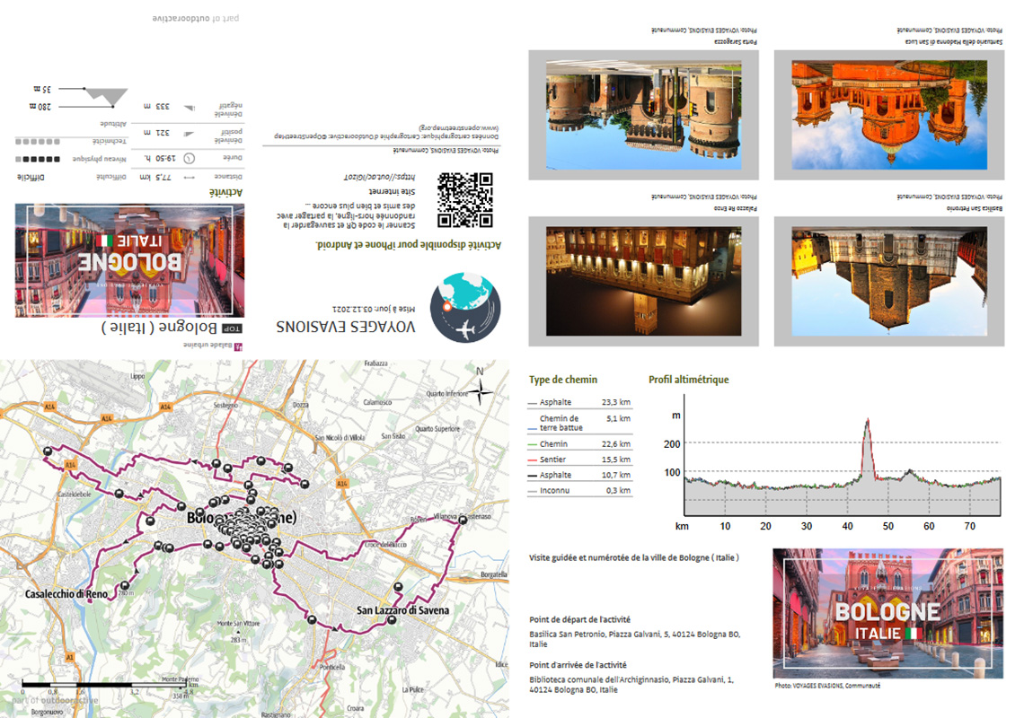This screenshot has height=718, width=1024.
Task: Click the blue line for Chemin de terre battue
Action: (533, 429)
